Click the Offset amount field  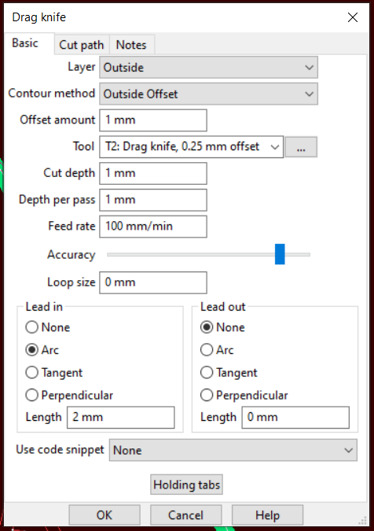click(153, 120)
